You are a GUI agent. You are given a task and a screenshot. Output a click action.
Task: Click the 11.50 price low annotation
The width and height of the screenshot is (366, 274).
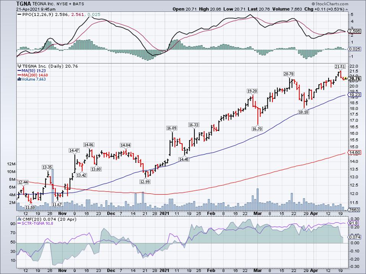[30, 208]
